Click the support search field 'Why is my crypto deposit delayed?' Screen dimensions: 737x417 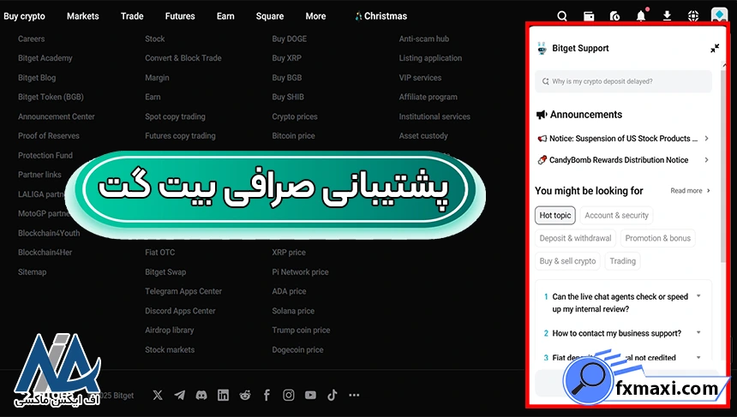[x=623, y=81]
